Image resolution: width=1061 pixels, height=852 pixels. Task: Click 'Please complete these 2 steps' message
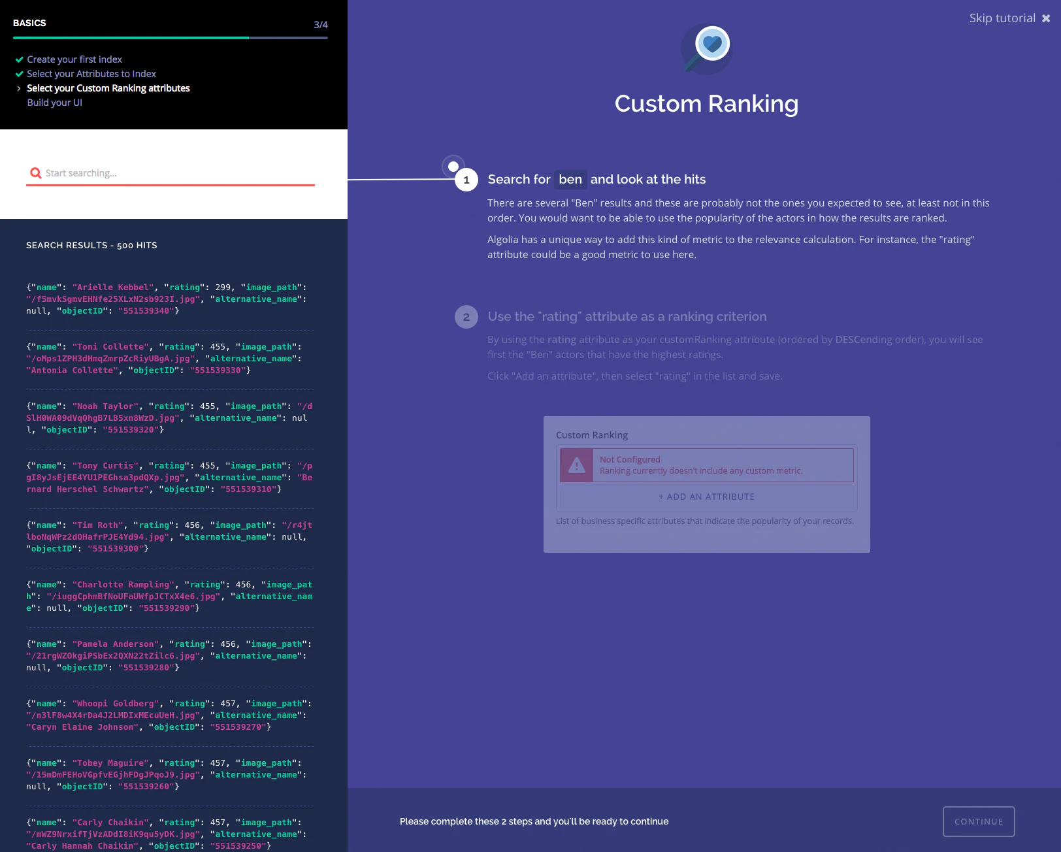point(534,821)
